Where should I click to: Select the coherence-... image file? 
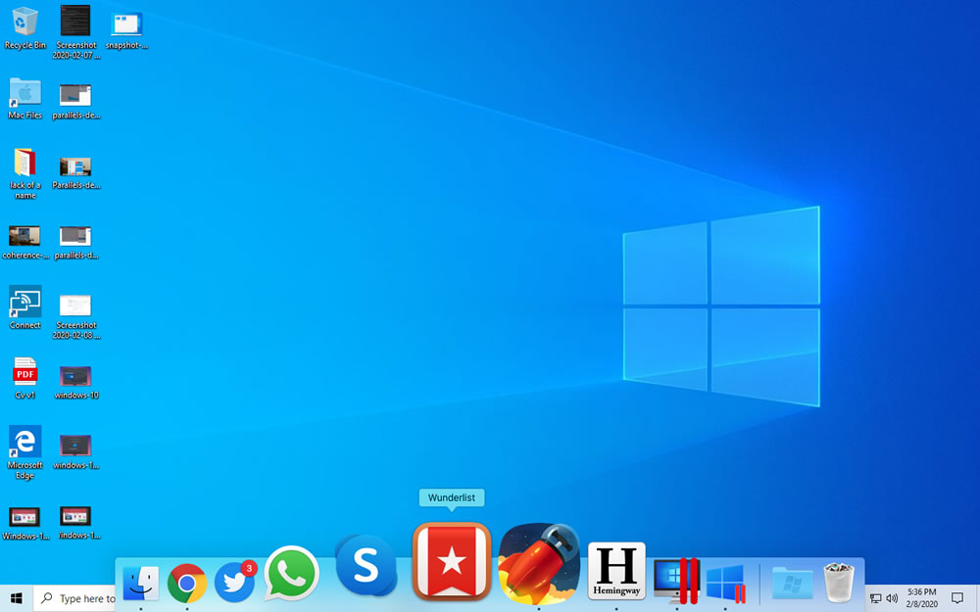[x=25, y=242]
